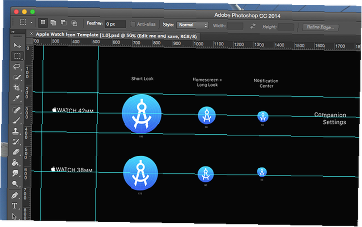Screen dimensions: 362x227
Task: Click the 42mm Notification Center icon
Action: [x=263, y=116]
